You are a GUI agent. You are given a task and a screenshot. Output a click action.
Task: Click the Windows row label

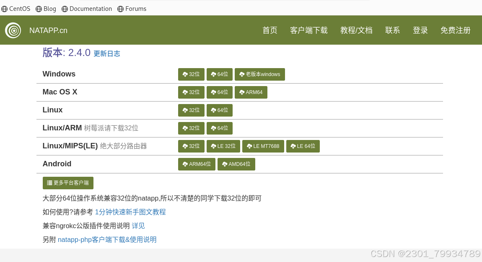(59, 74)
